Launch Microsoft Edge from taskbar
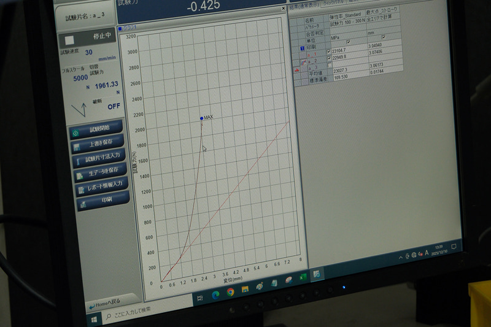The height and width of the screenshot is (327, 491). click(x=215, y=295)
